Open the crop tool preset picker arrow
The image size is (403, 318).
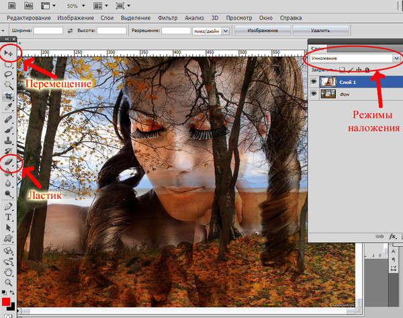point(3,31)
